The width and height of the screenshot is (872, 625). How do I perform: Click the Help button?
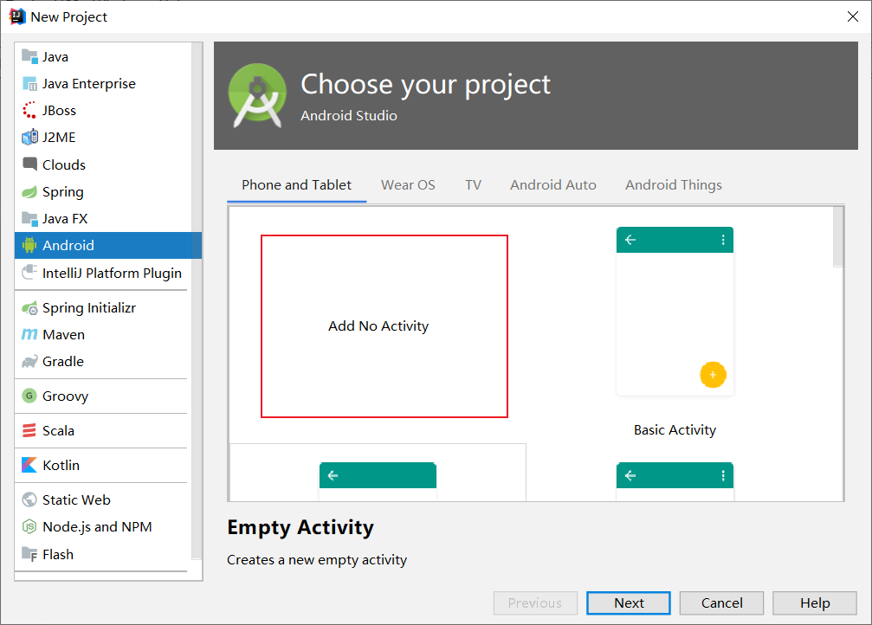(x=815, y=602)
